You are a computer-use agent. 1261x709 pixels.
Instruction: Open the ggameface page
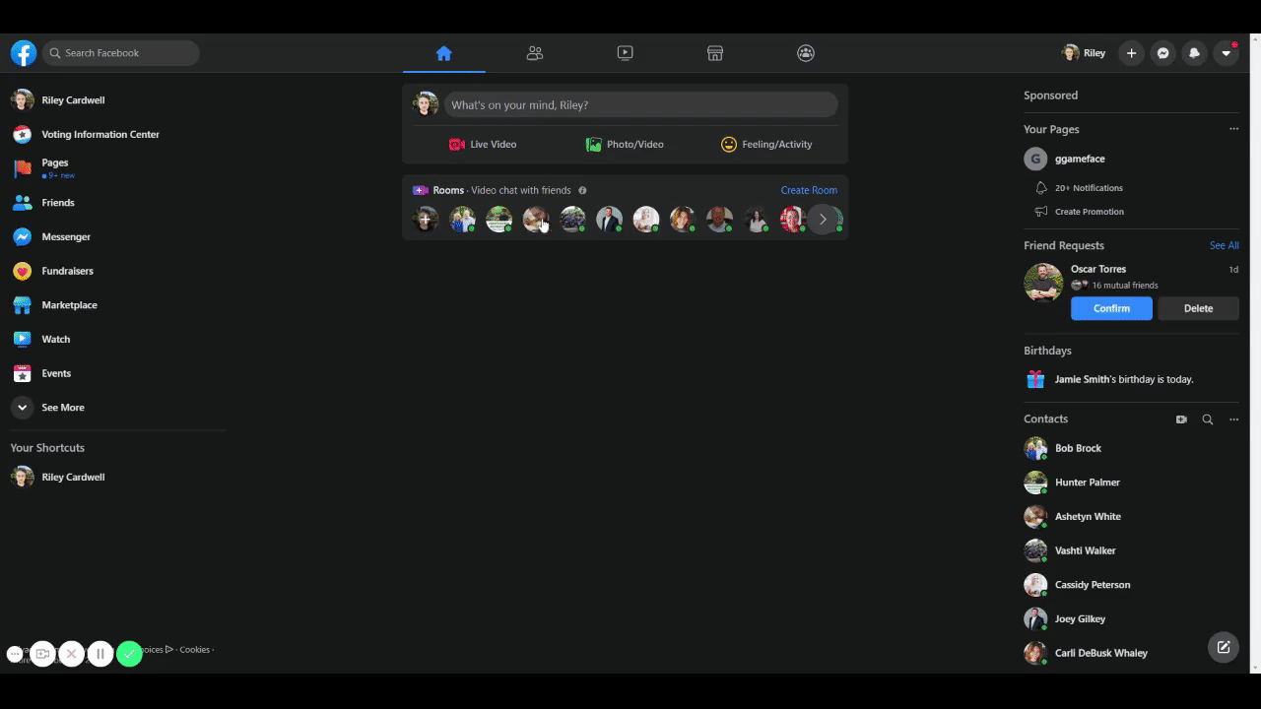[x=1080, y=159]
